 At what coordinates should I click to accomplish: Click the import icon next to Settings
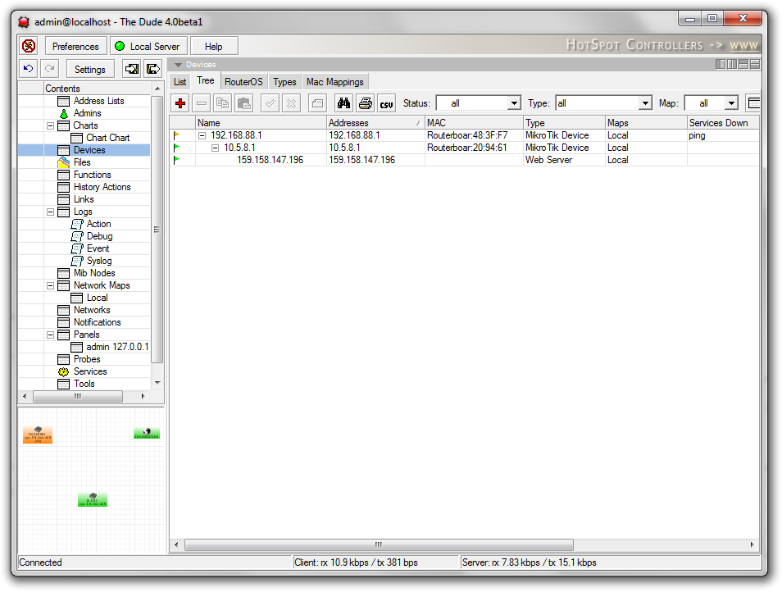coord(132,69)
